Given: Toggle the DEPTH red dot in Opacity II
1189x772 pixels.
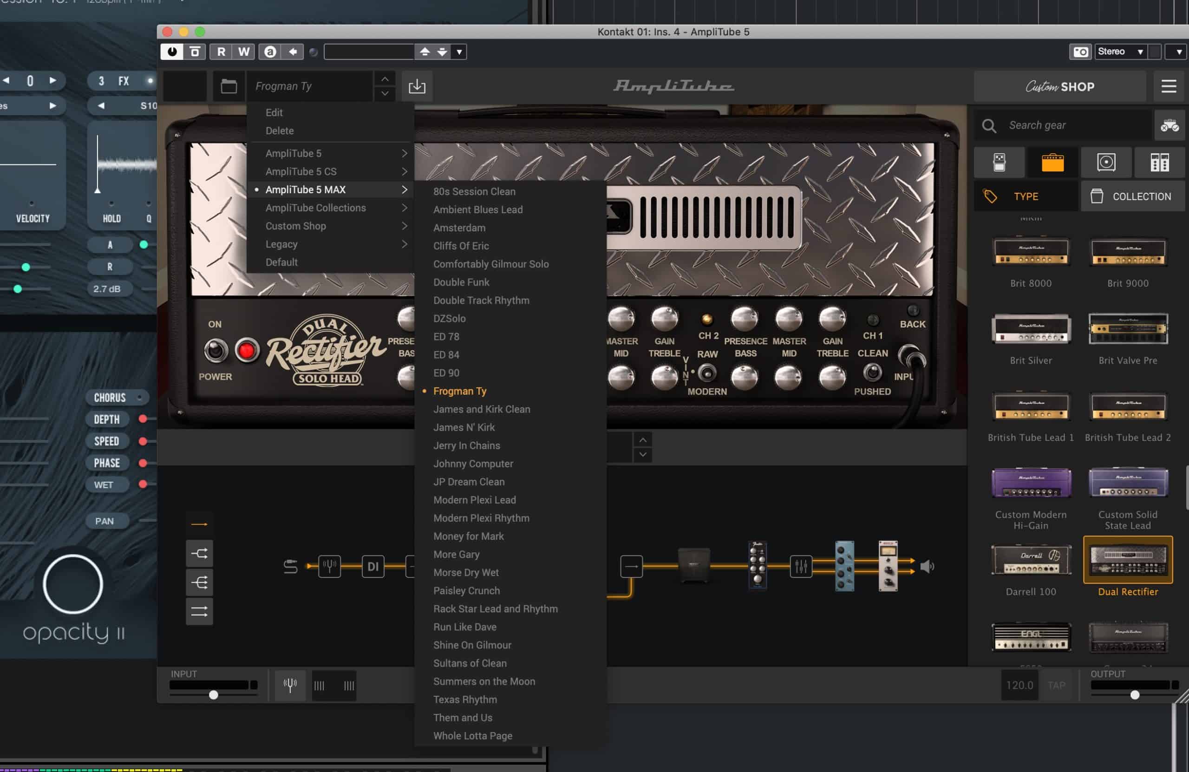Looking at the screenshot, I should (143, 419).
